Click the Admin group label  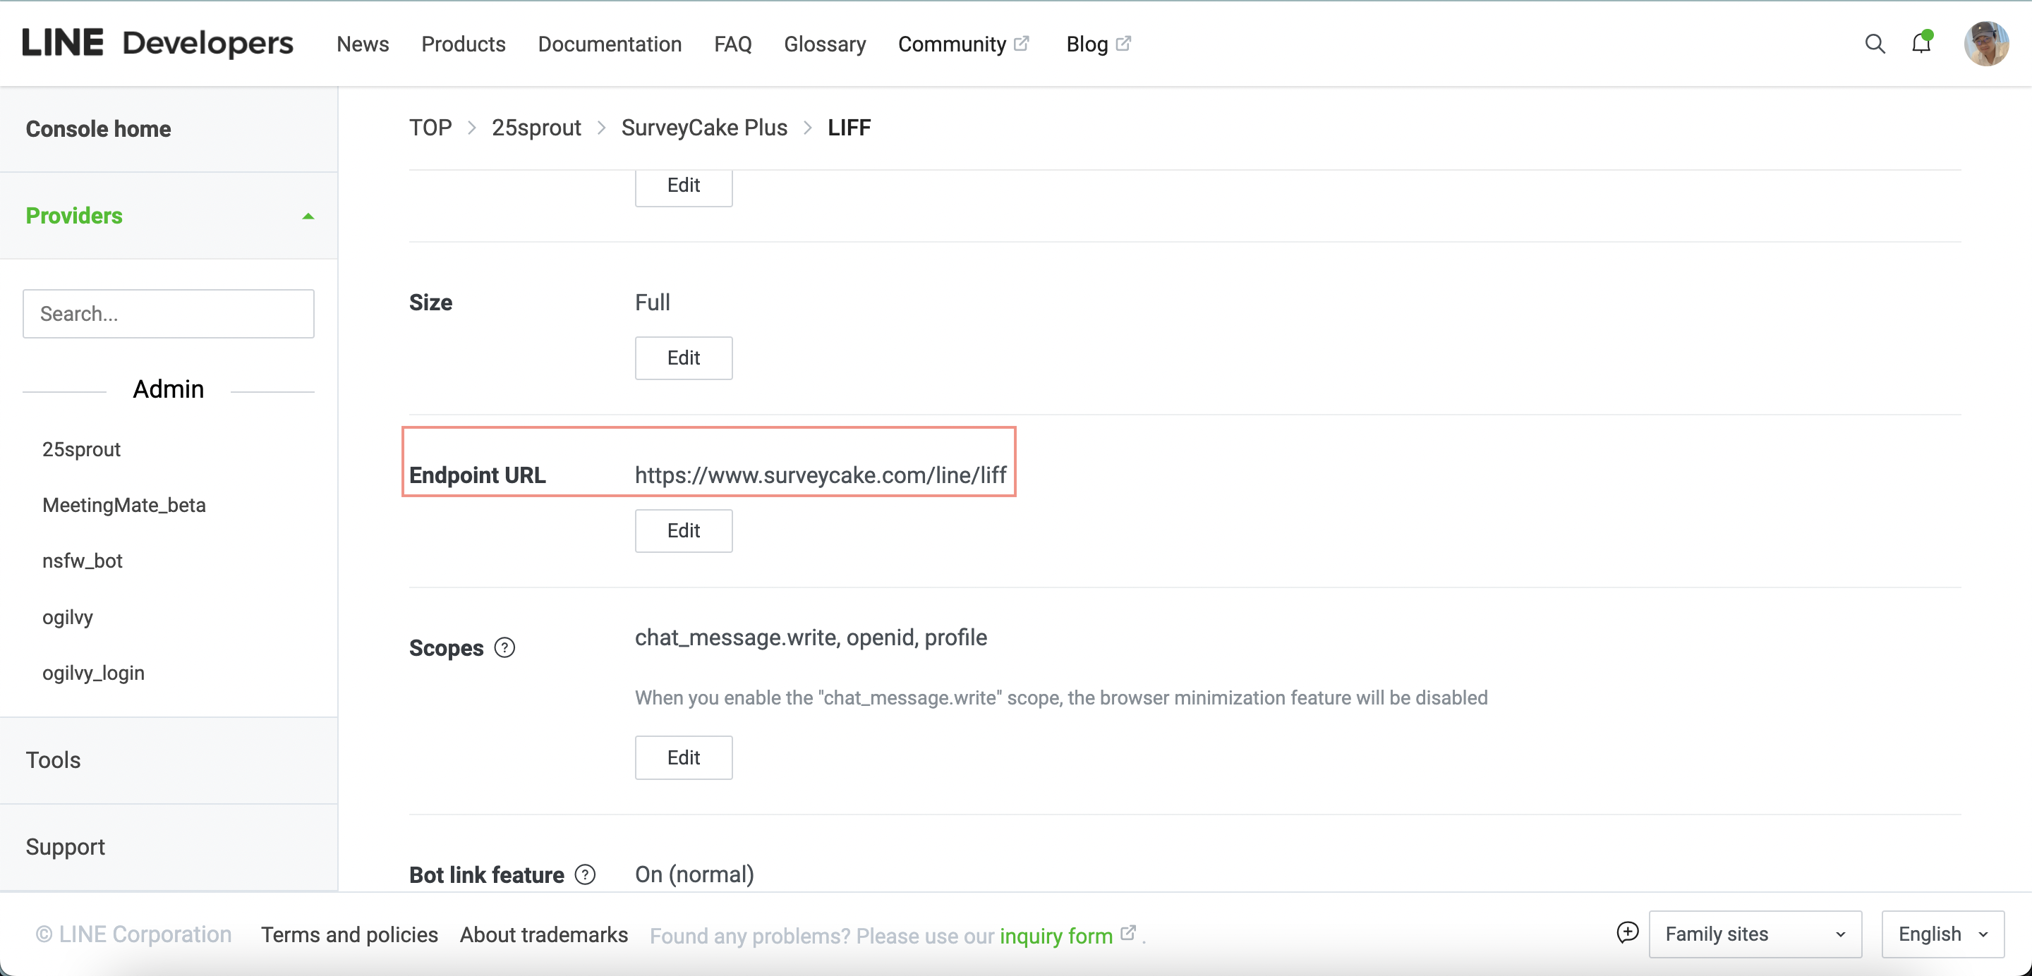[x=168, y=389]
